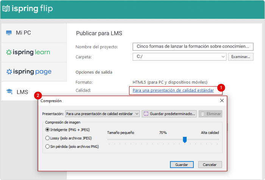265x180 pixels.
Task: Click the save icon in Guardar predeterminado
Action: click(x=146, y=114)
